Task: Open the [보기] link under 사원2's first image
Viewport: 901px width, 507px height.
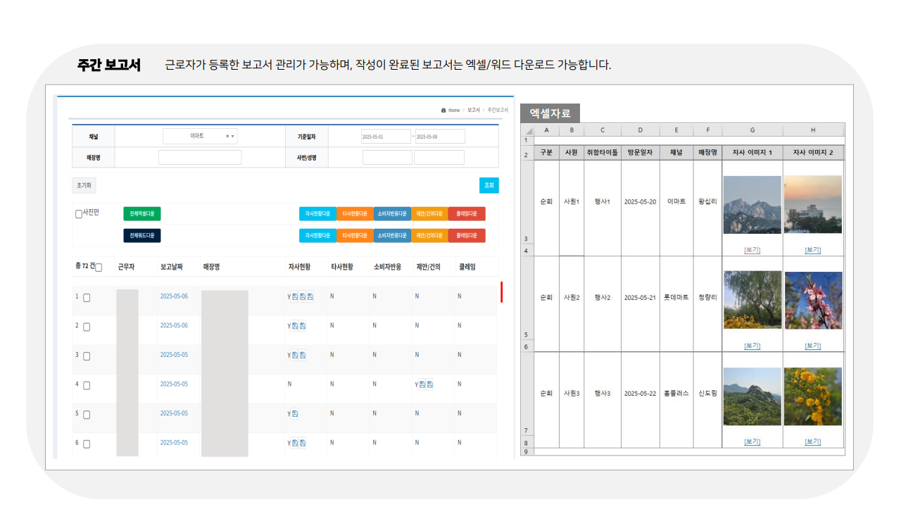Action: point(752,345)
